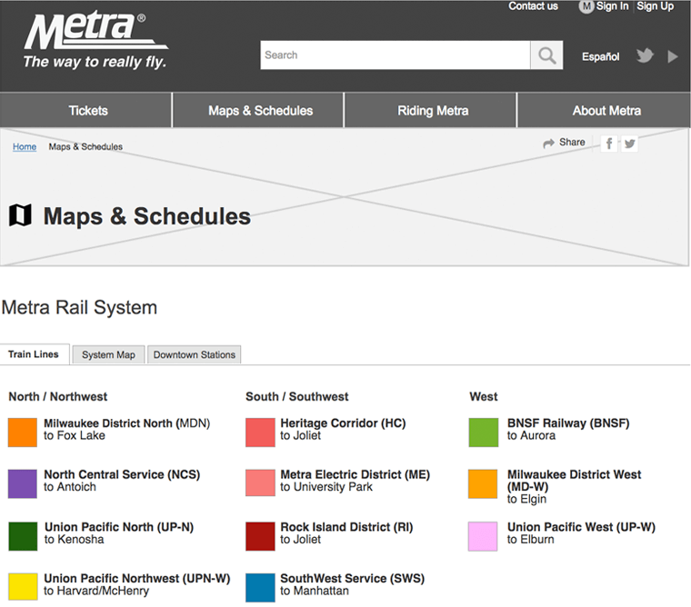Screen dimensions: 691x607
Task: Click the Sign Up link
Action: point(655,6)
